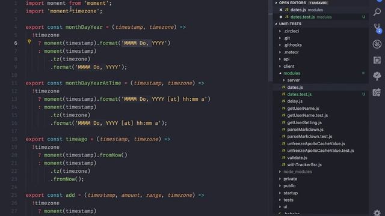Screen dimensions: 385x216
Task: Click the '1 UNSAVED' badge
Action: click(318, 2)
